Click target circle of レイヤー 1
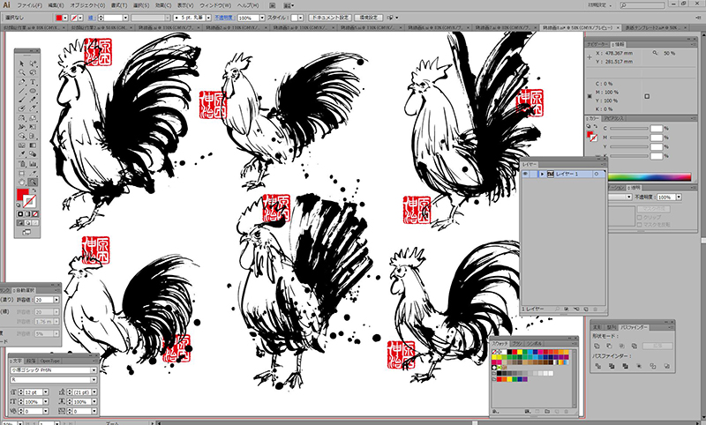 [597, 174]
